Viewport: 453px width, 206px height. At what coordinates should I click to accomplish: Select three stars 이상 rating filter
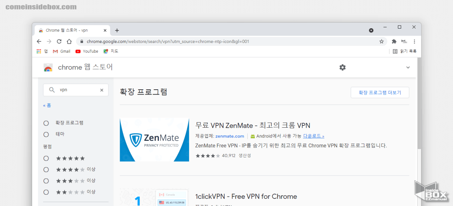click(46, 181)
